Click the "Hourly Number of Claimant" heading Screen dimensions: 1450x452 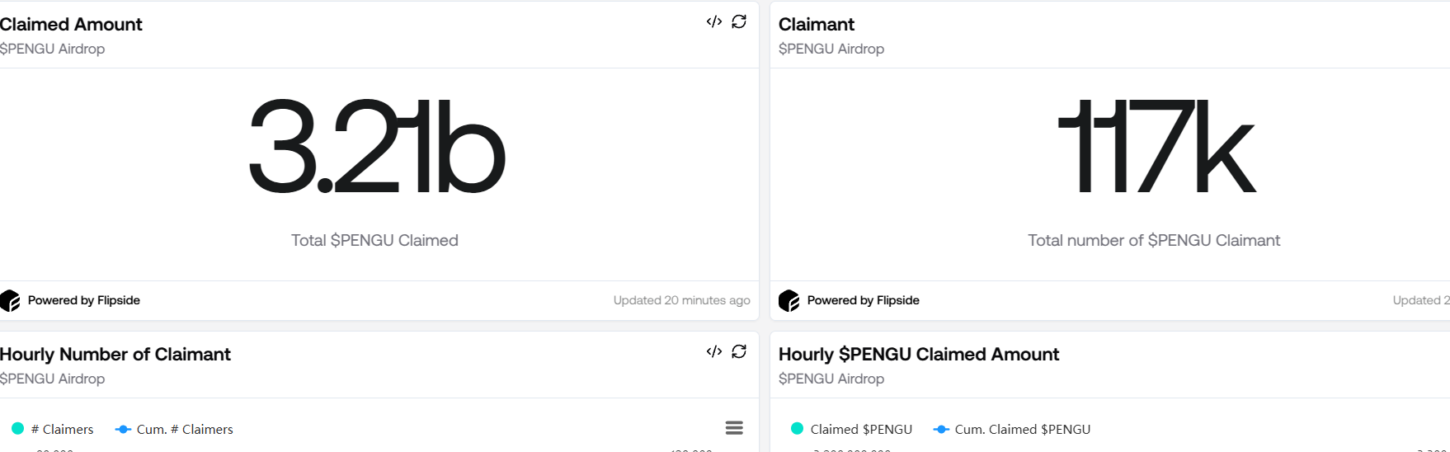tap(115, 355)
